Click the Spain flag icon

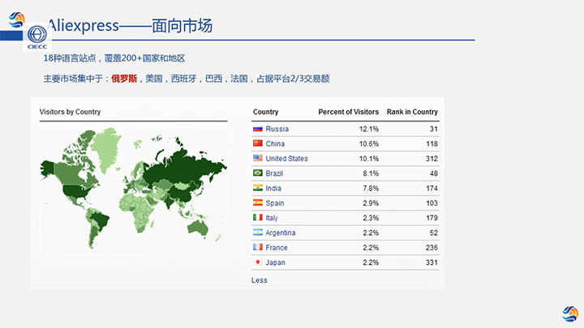[258, 203]
